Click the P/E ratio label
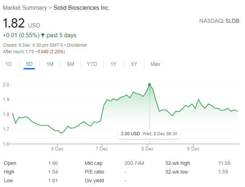 (x=94, y=172)
